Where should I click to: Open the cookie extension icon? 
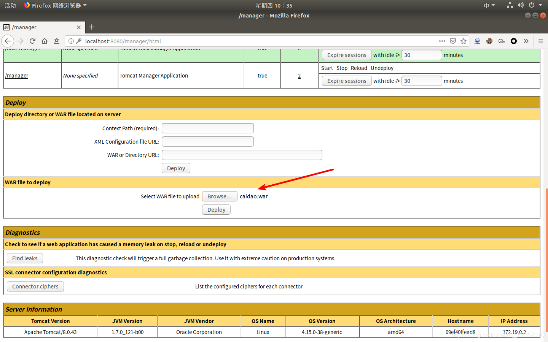point(489,41)
